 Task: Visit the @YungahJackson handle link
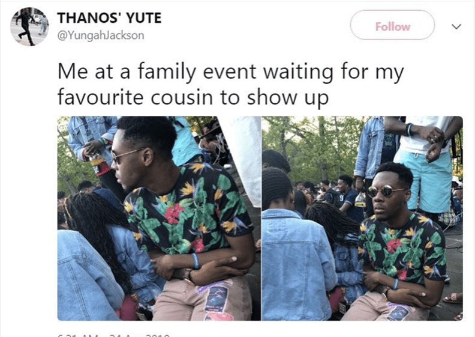[101, 35]
